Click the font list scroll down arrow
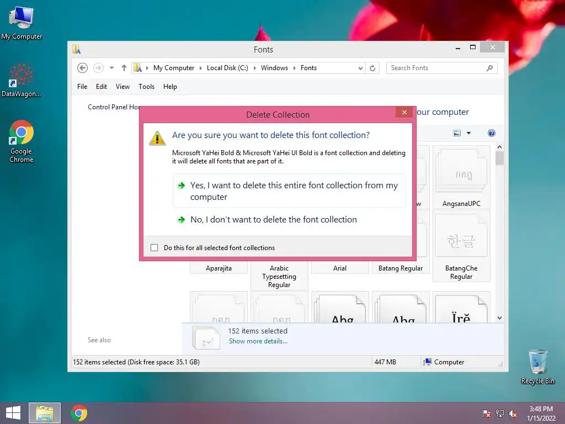The width and height of the screenshot is (565, 424). (x=499, y=317)
